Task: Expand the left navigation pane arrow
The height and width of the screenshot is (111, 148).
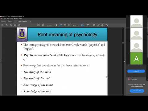Action: tap(1, 62)
